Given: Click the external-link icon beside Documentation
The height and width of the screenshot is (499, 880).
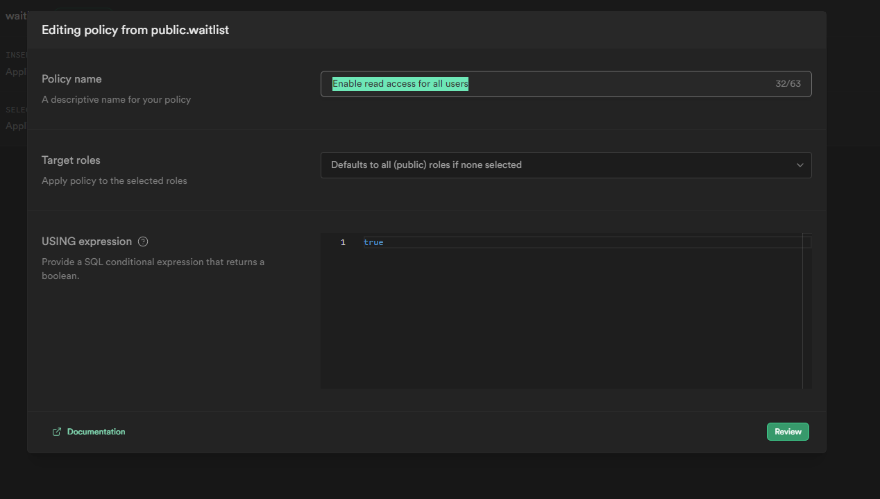Looking at the screenshot, I should 57,432.
